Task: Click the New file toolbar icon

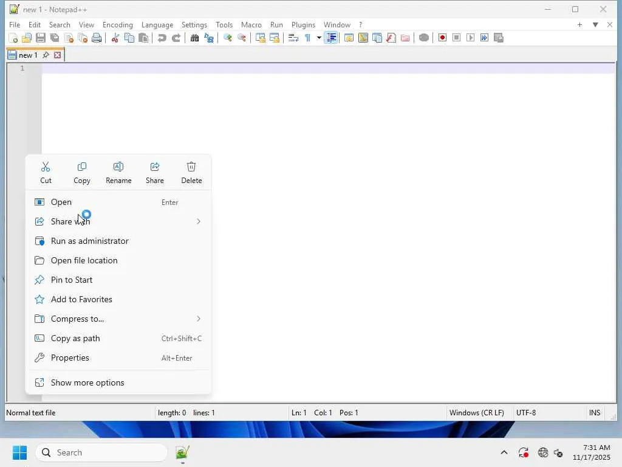Action: click(13, 38)
